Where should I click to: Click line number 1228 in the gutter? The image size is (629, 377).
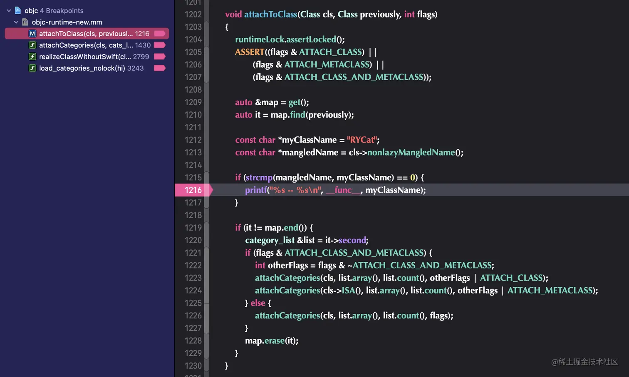193,340
